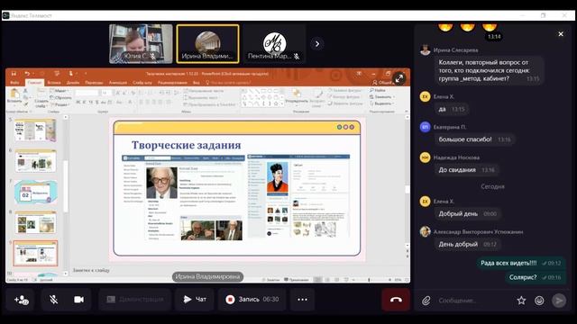Click Save icon in PowerPoint quick access
Viewport: 577px width, 324px height.
click(14, 74)
